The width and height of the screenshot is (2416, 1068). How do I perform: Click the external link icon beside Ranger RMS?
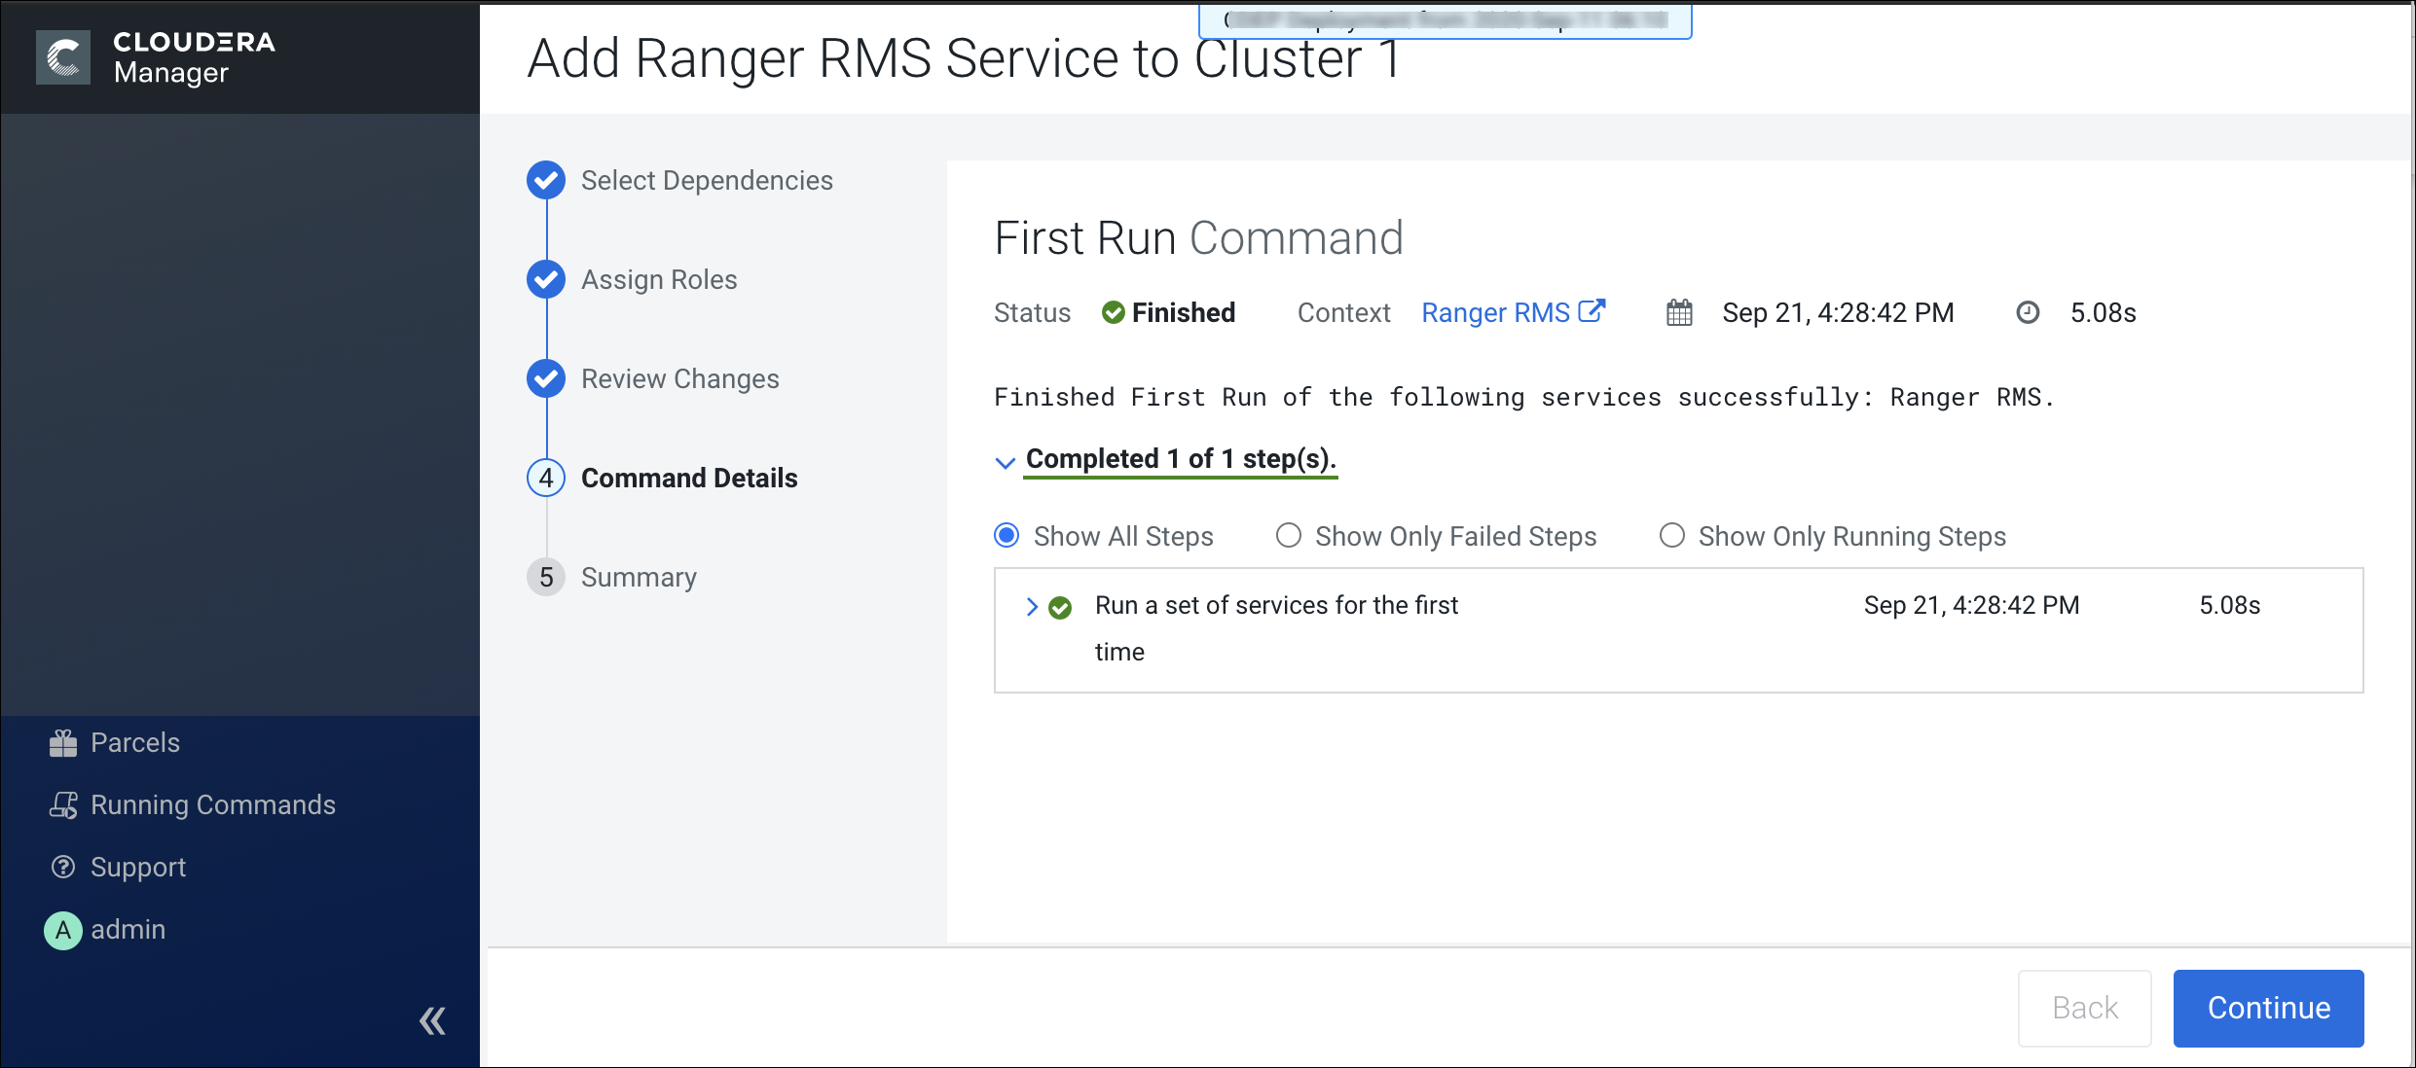click(1592, 311)
